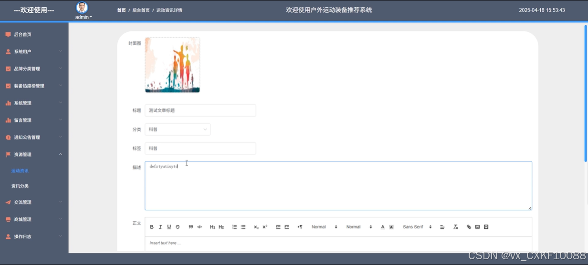
Task: Insert a hyperlink in the editor
Action: 469,227
